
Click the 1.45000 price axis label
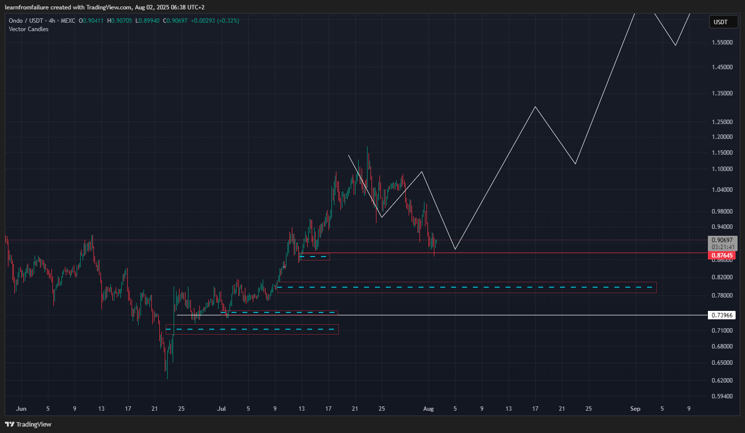pyautogui.click(x=722, y=67)
